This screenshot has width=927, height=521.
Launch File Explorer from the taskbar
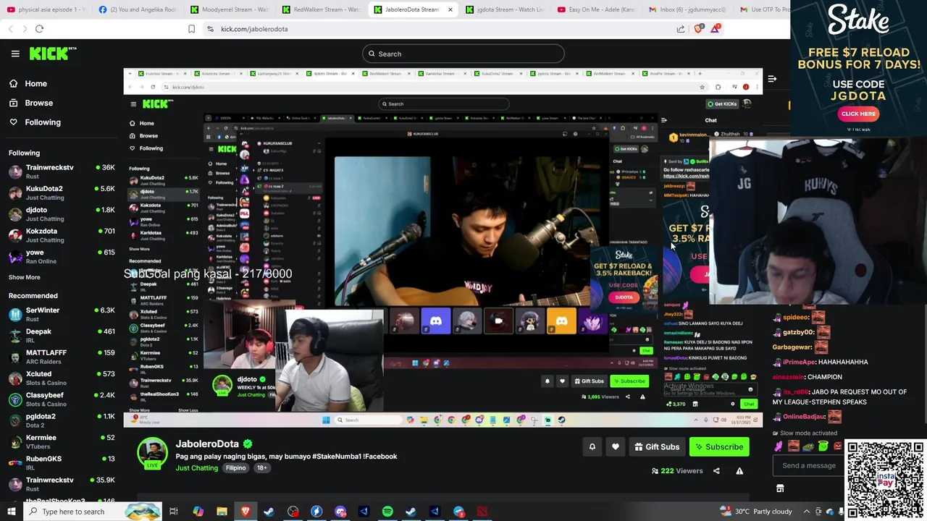point(222,512)
